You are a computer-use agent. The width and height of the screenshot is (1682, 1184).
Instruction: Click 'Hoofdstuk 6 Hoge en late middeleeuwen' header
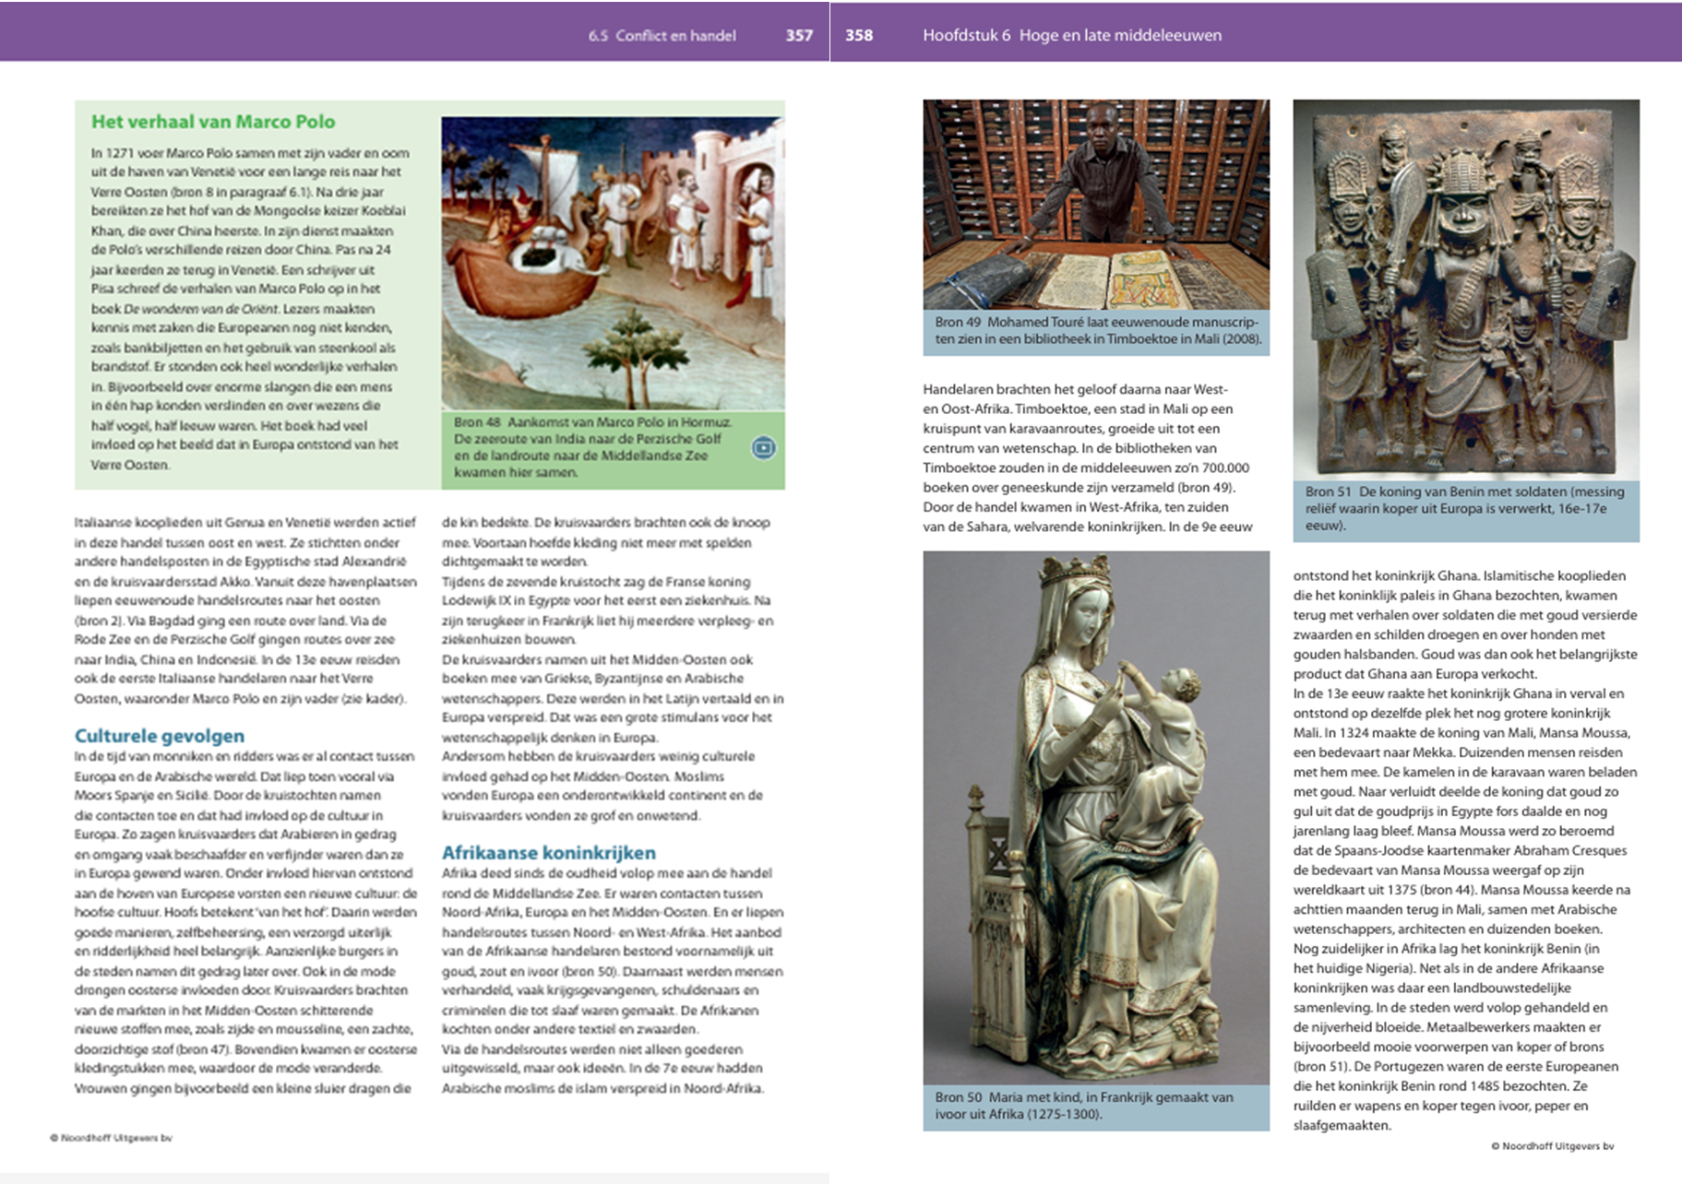1071,35
